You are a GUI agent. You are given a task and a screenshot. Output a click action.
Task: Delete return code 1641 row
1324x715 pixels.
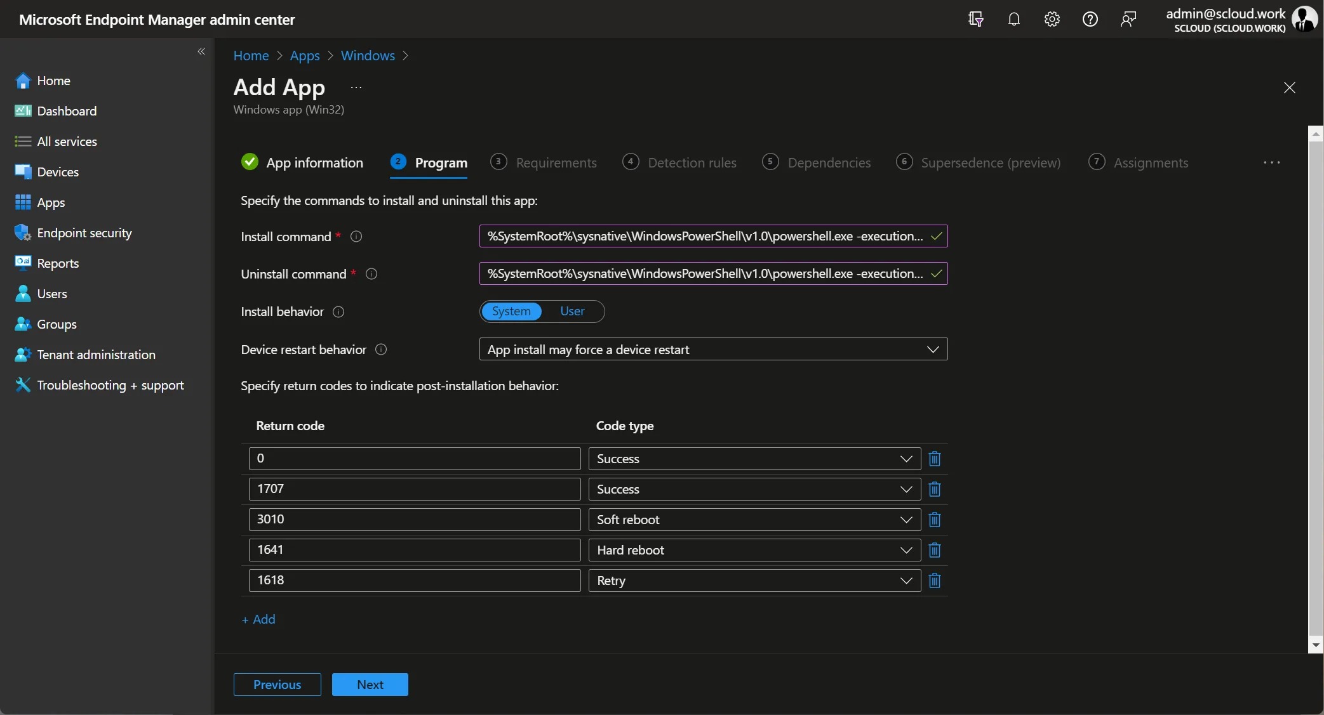coord(935,550)
